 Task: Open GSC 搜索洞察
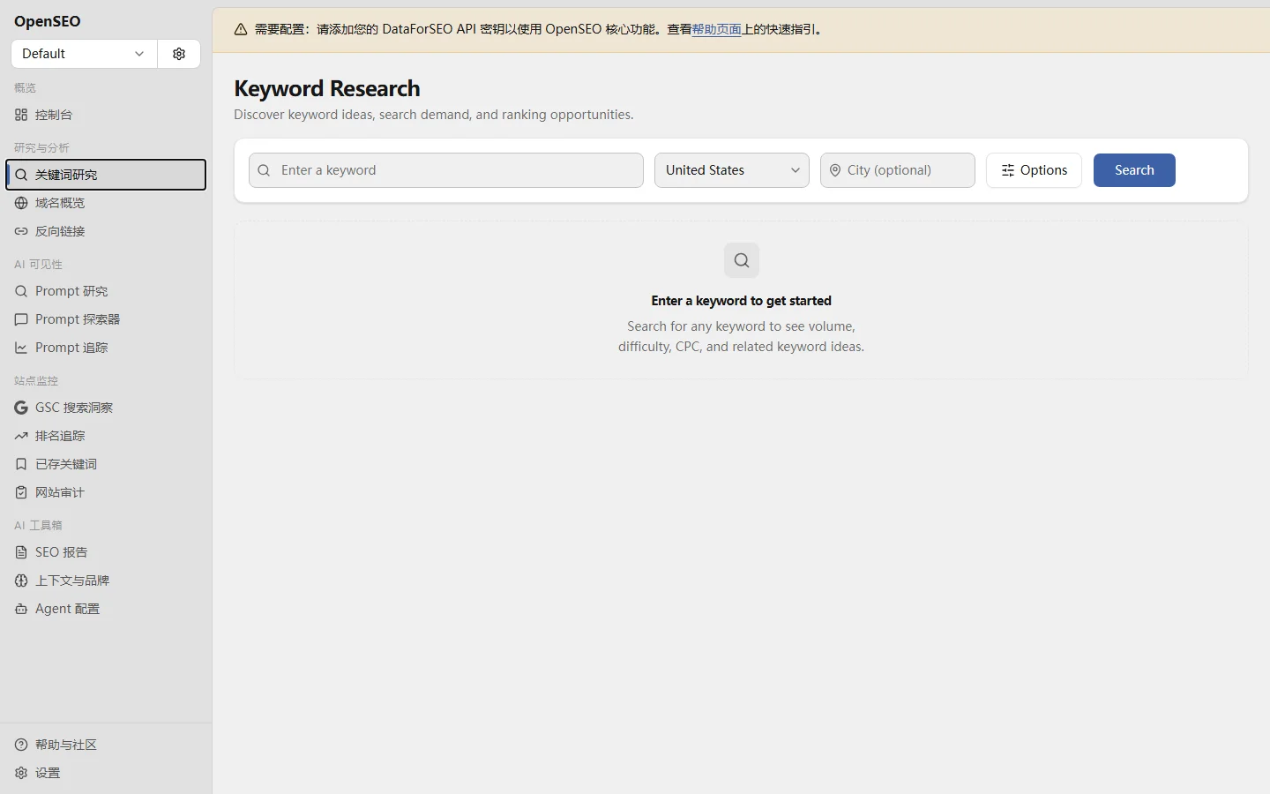106,408
